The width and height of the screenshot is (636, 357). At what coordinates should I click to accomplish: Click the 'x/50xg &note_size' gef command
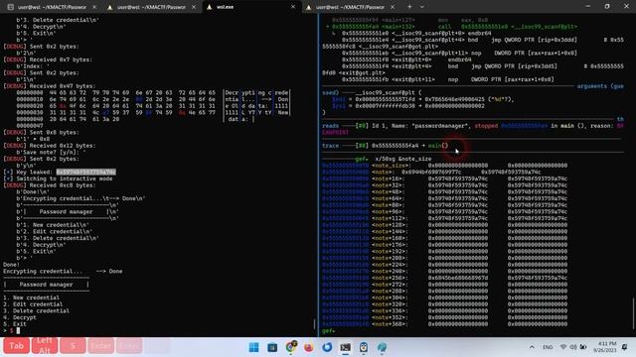pyautogui.click(x=403, y=159)
